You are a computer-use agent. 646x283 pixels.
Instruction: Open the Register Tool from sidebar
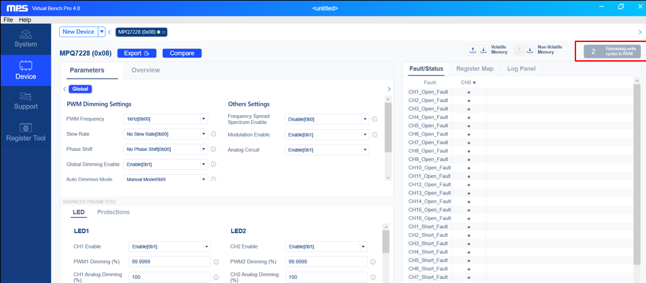point(26,133)
